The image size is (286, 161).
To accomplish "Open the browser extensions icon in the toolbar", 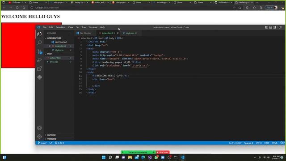I will tap(247, 8).
